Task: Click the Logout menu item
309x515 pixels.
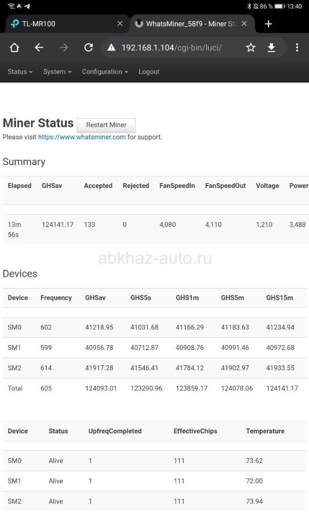Action: click(149, 72)
